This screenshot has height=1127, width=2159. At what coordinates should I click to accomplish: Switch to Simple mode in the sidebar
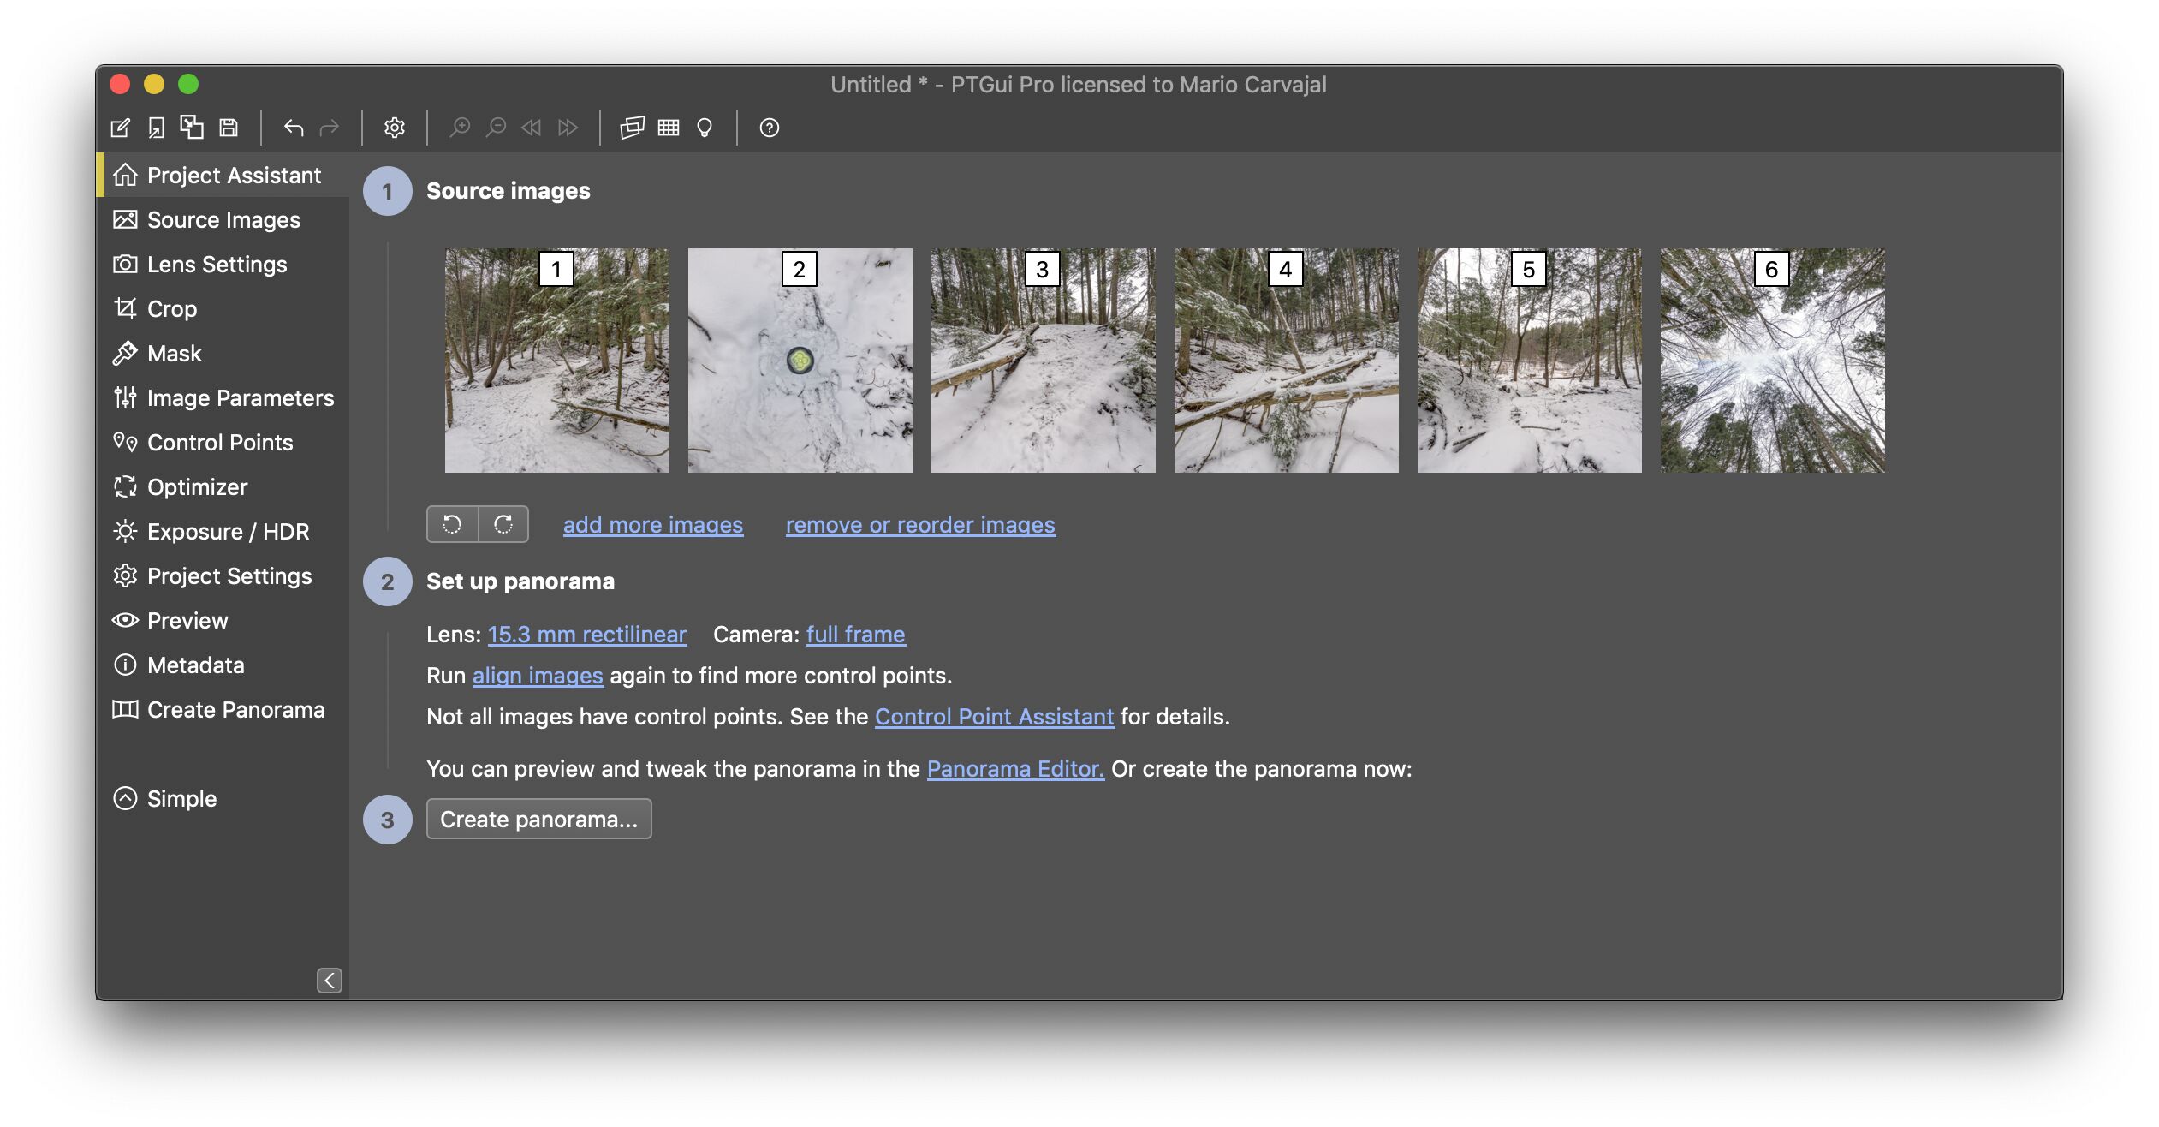pos(164,798)
